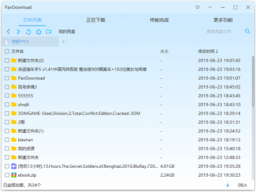This screenshot has width=256, height=192.
Task: Sort by 修改时间 column header
Action: coord(208,51)
